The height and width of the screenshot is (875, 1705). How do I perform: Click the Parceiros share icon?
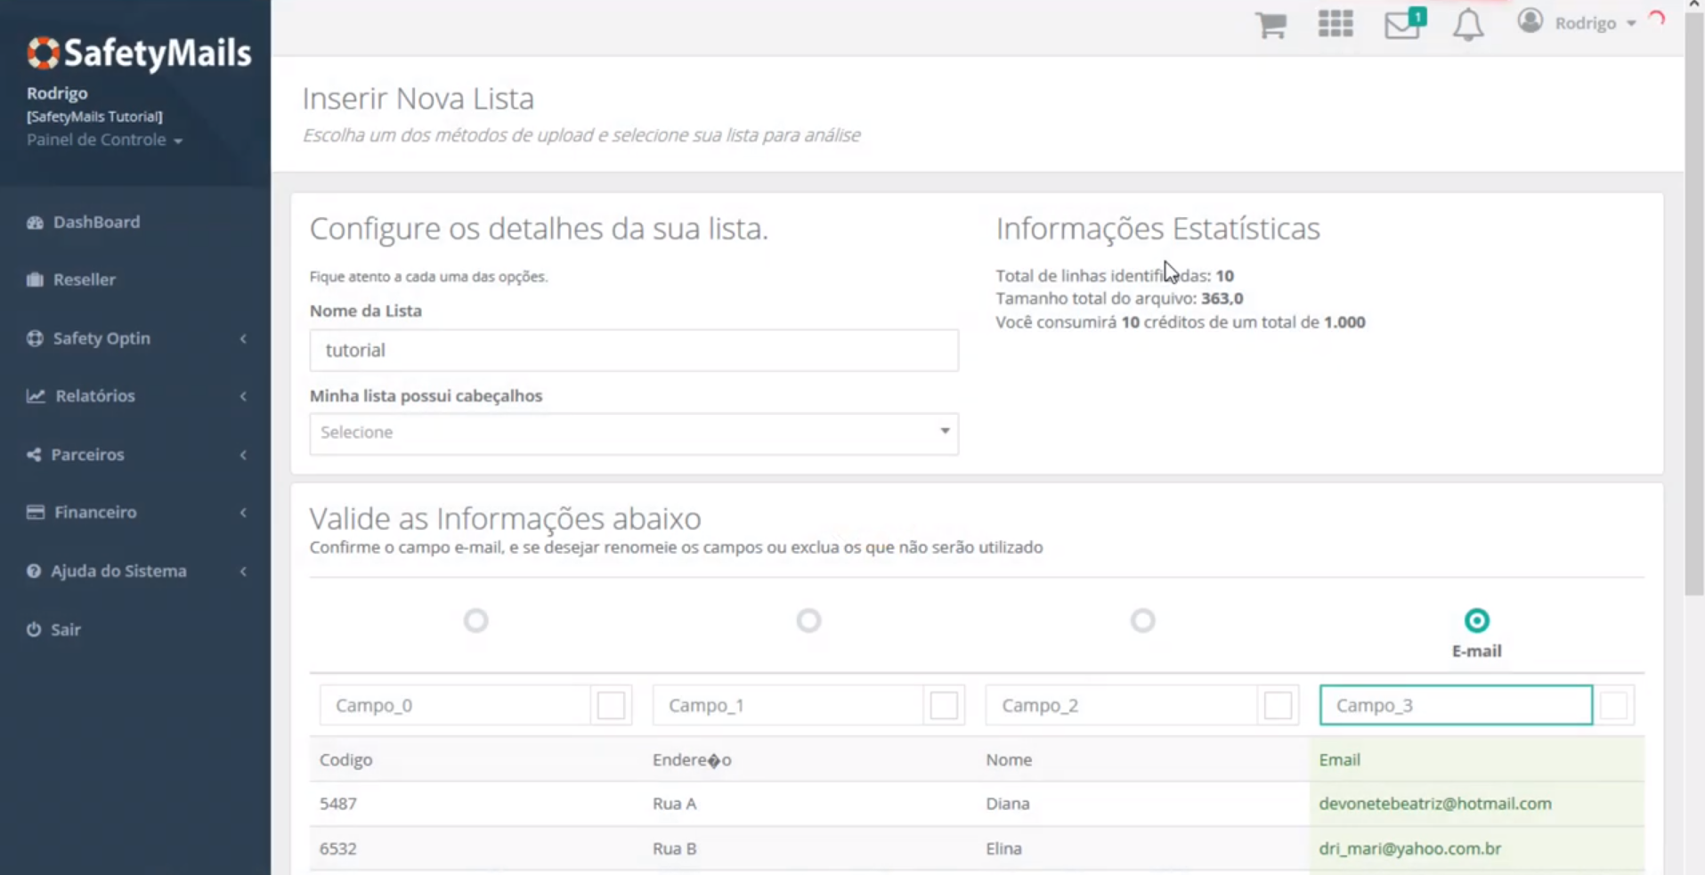34,455
